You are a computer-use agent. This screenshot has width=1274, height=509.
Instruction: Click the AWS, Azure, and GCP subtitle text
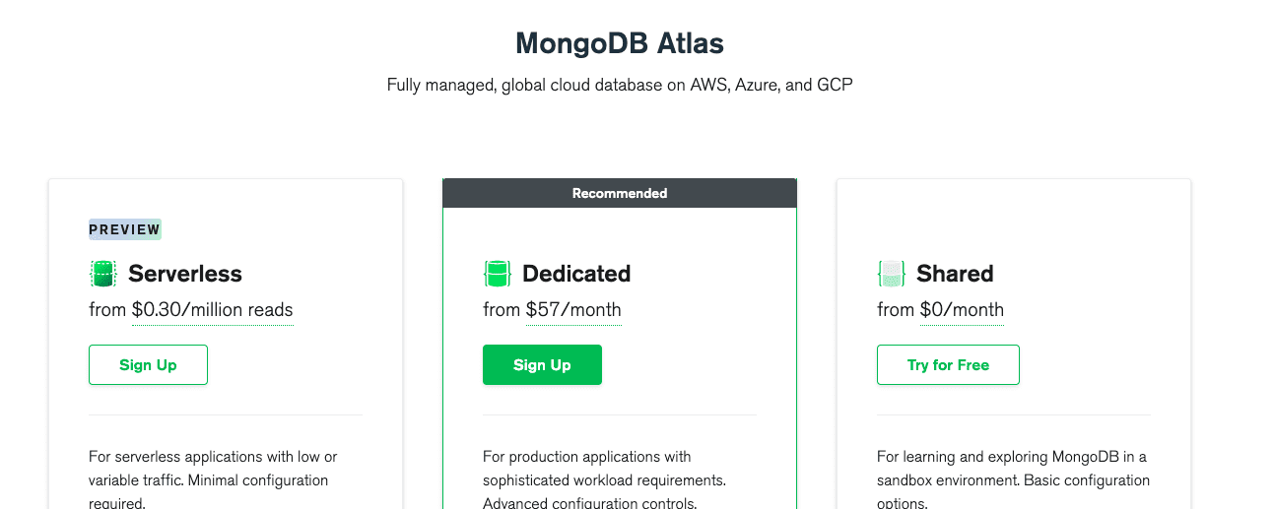[620, 85]
